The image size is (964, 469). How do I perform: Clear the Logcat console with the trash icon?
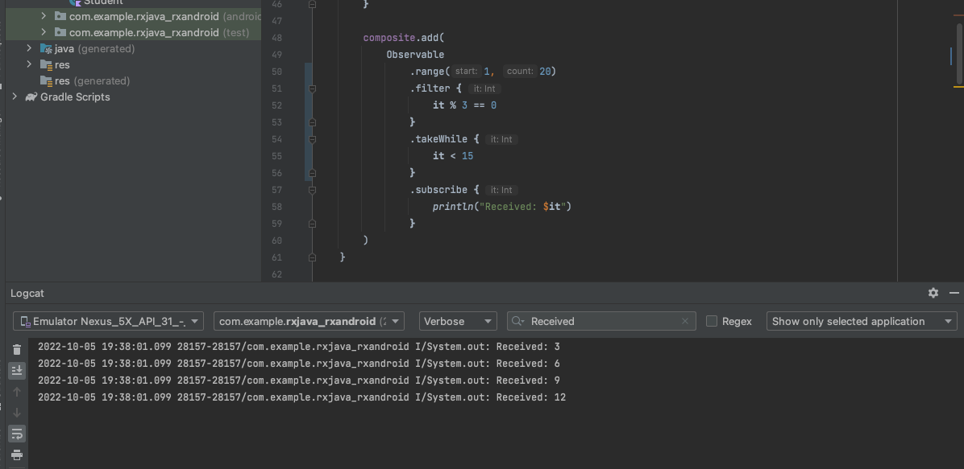click(16, 349)
